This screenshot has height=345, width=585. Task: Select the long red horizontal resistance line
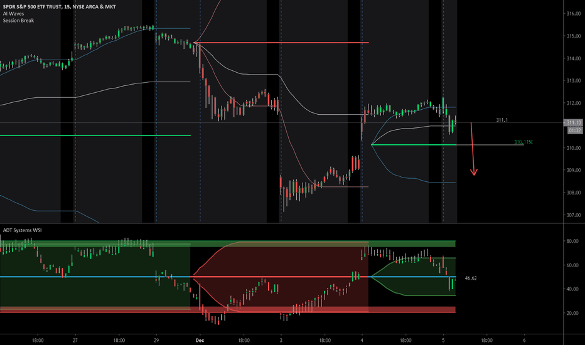(282, 43)
